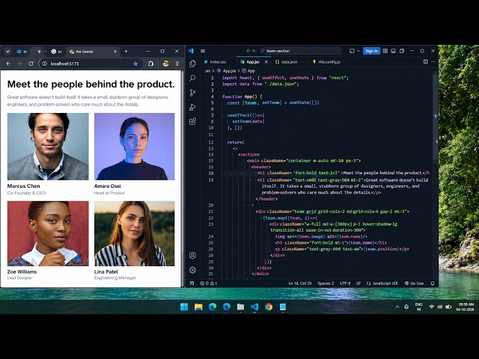Image resolution: width=479 pixels, height=359 pixels.
Task: Click Ln 18, Col 39 in status bar
Action: click(x=299, y=283)
